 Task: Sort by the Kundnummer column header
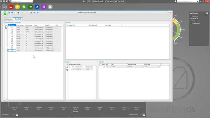pyautogui.click(x=30, y=25)
